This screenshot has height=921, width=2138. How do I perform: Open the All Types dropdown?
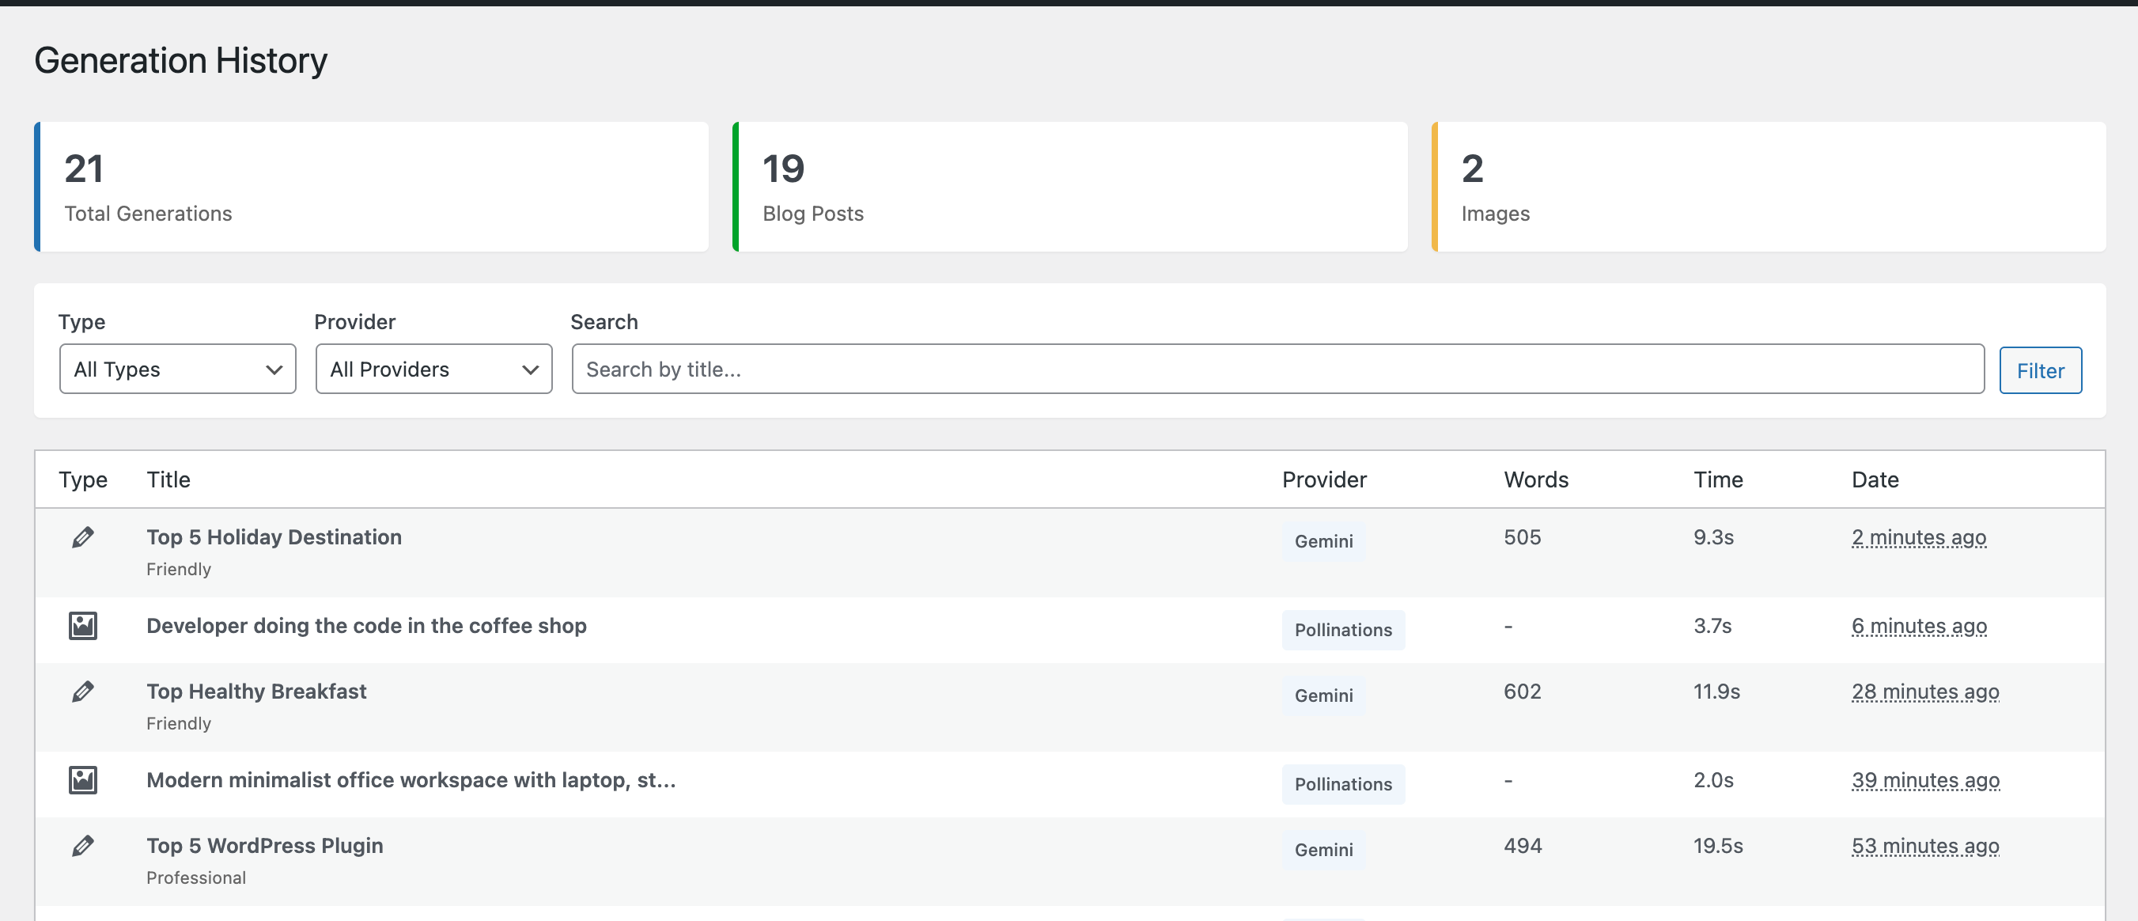(x=178, y=369)
